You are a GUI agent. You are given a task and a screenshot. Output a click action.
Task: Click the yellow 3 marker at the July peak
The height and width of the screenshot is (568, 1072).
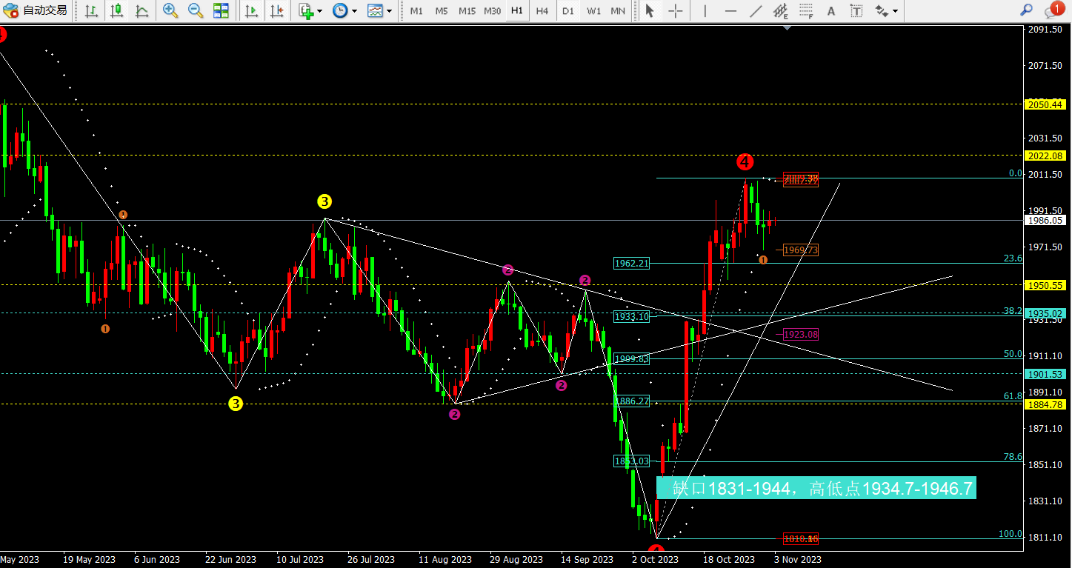coord(324,201)
